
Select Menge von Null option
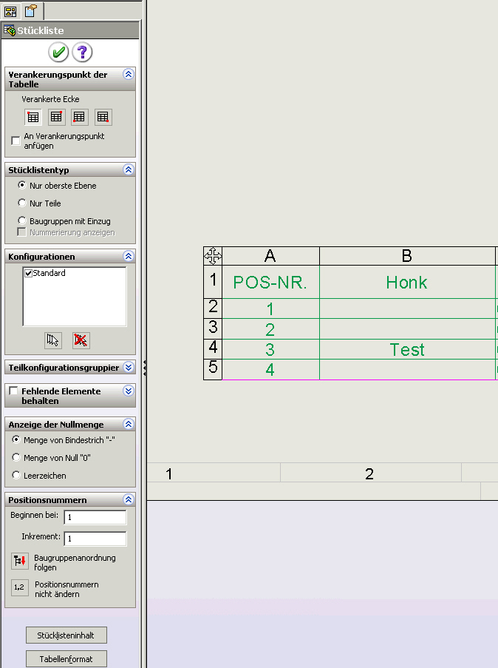16,457
